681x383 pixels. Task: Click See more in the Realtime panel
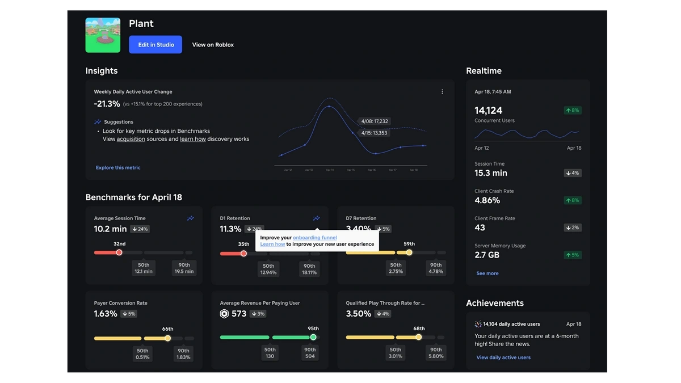(x=487, y=273)
